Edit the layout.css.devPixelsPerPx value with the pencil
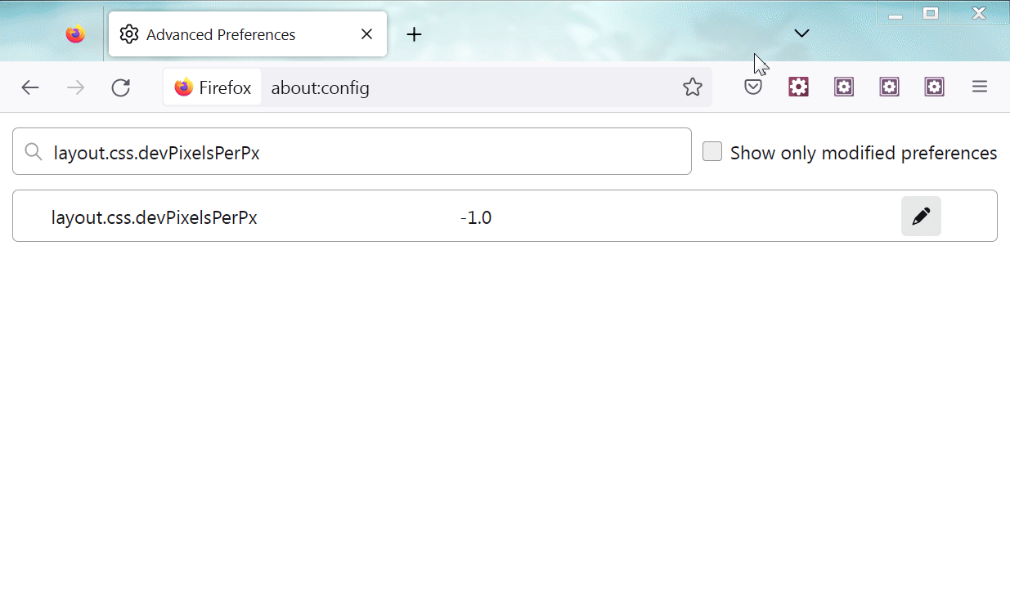The width and height of the screenshot is (1010, 599). tap(921, 217)
